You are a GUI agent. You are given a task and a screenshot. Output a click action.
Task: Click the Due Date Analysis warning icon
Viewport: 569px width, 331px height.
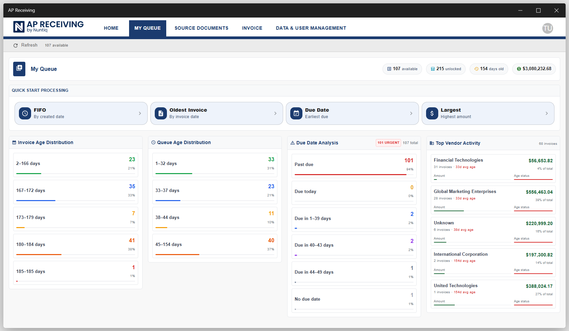pyautogui.click(x=292, y=142)
